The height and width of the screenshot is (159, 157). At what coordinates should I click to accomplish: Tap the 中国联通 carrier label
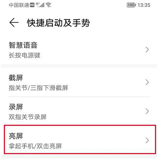click(x=19, y=5)
